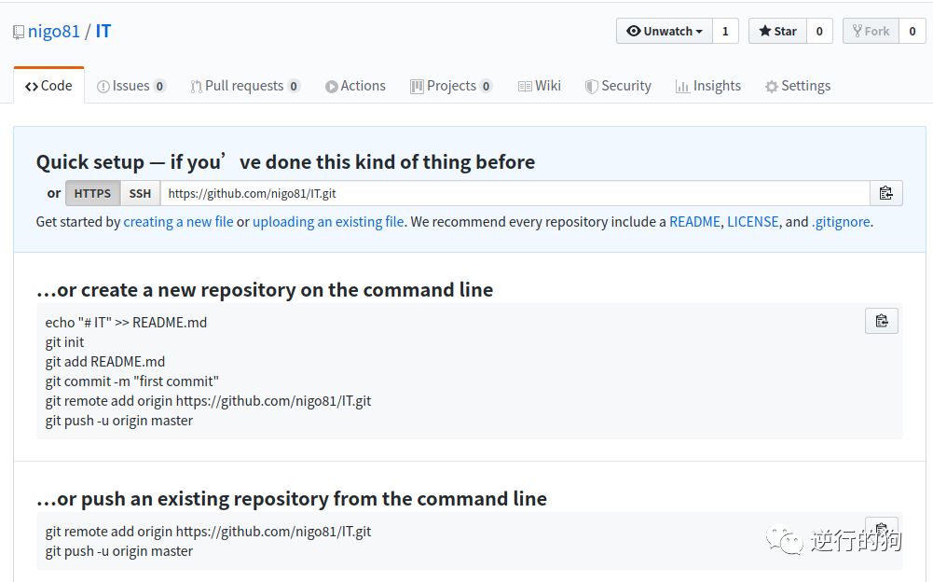This screenshot has height=582, width=933.
Task: Open the .gitignore link
Action: click(841, 222)
